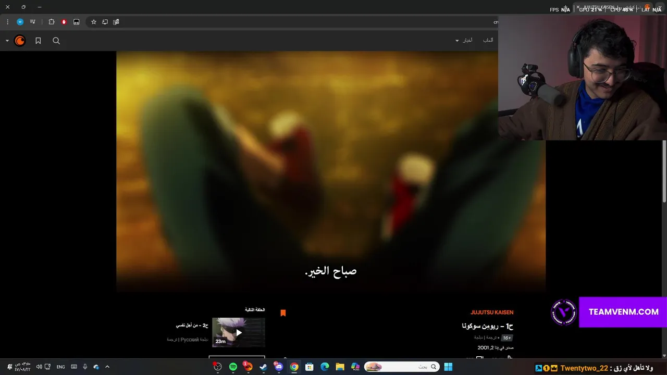Open network status in tray
Viewport: 667px width, 375px height.
(x=48, y=367)
